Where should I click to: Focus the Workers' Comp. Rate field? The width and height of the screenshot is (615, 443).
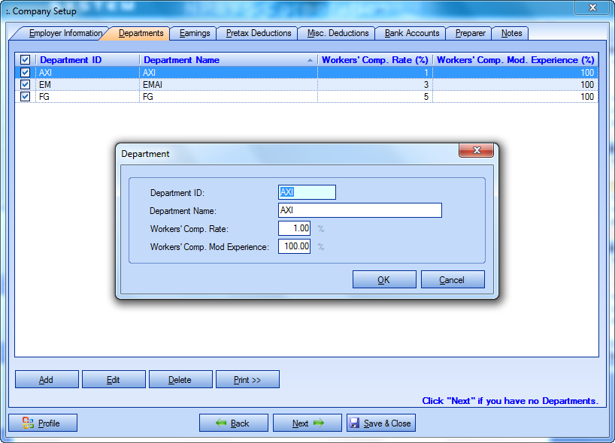pyautogui.click(x=294, y=228)
